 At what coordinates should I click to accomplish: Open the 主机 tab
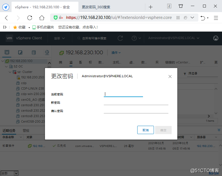point(117,62)
